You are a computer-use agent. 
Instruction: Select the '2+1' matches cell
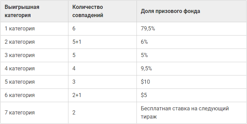point(102,95)
